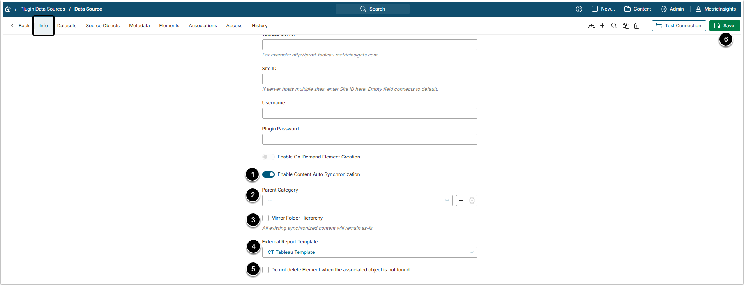Click the hierarchy diagram icon in toolbar

pyautogui.click(x=592, y=26)
